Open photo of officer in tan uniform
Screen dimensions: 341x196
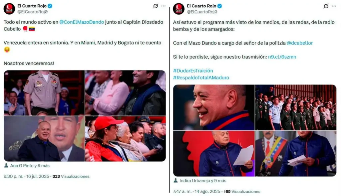44,93
